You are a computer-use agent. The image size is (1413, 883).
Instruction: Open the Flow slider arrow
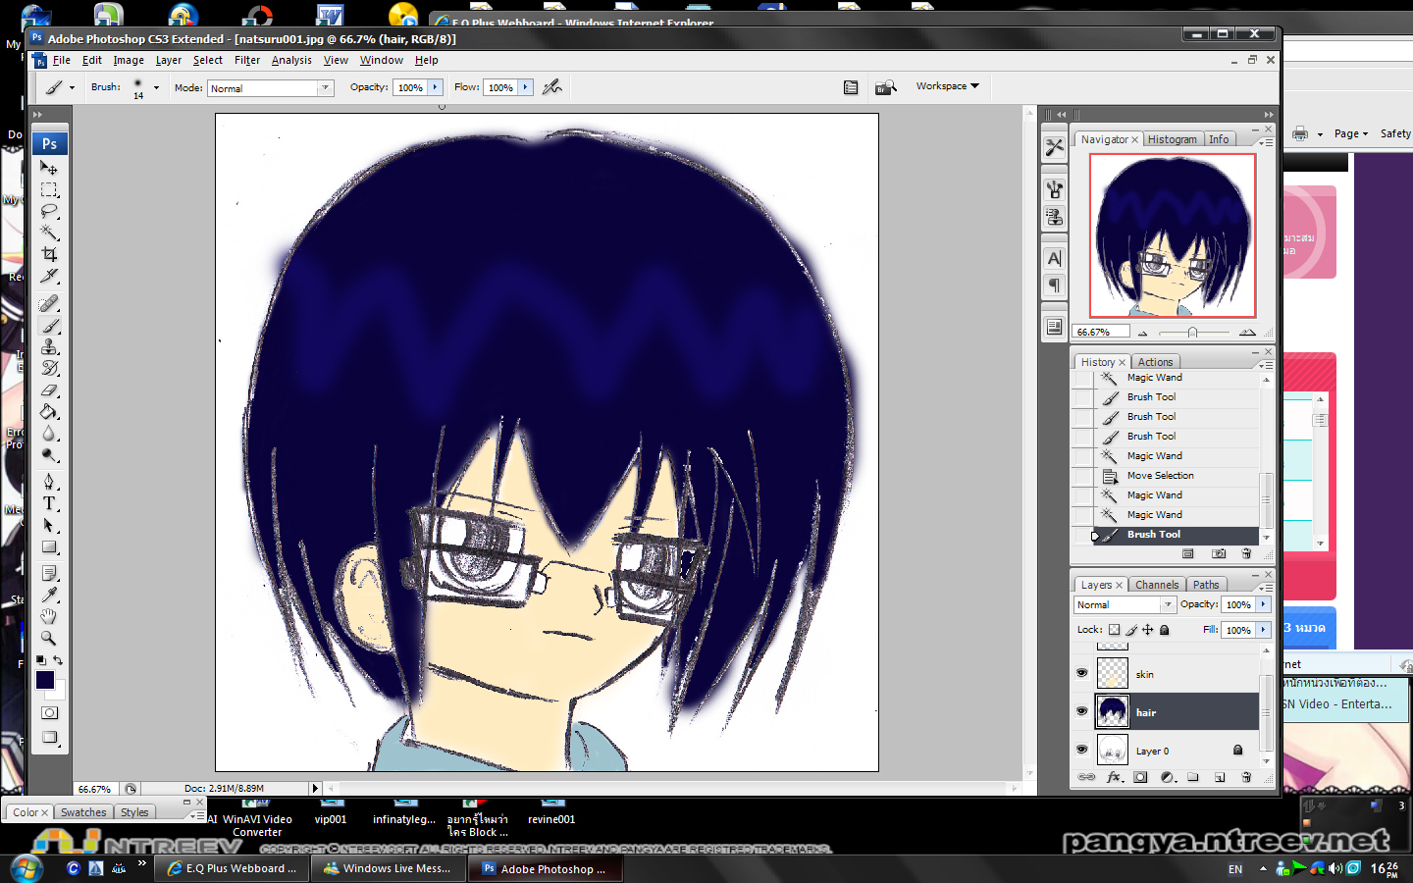tap(526, 87)
